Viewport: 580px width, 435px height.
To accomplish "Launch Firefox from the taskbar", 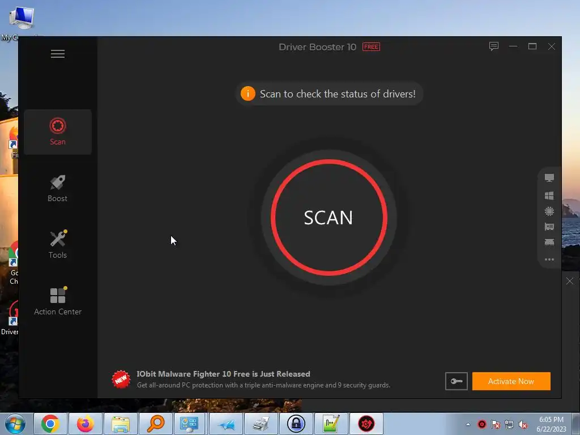I will click(x=86, y=424).
